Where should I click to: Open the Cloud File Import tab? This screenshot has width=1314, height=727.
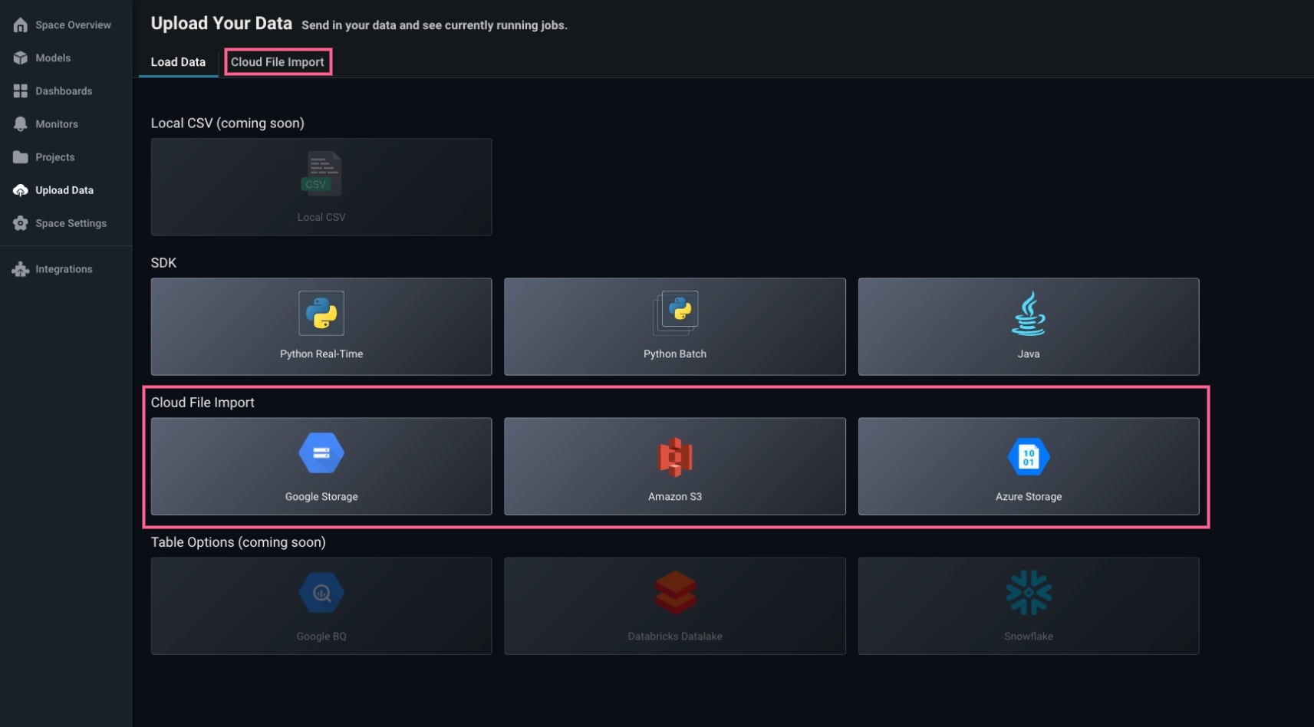tap(278, 62)
